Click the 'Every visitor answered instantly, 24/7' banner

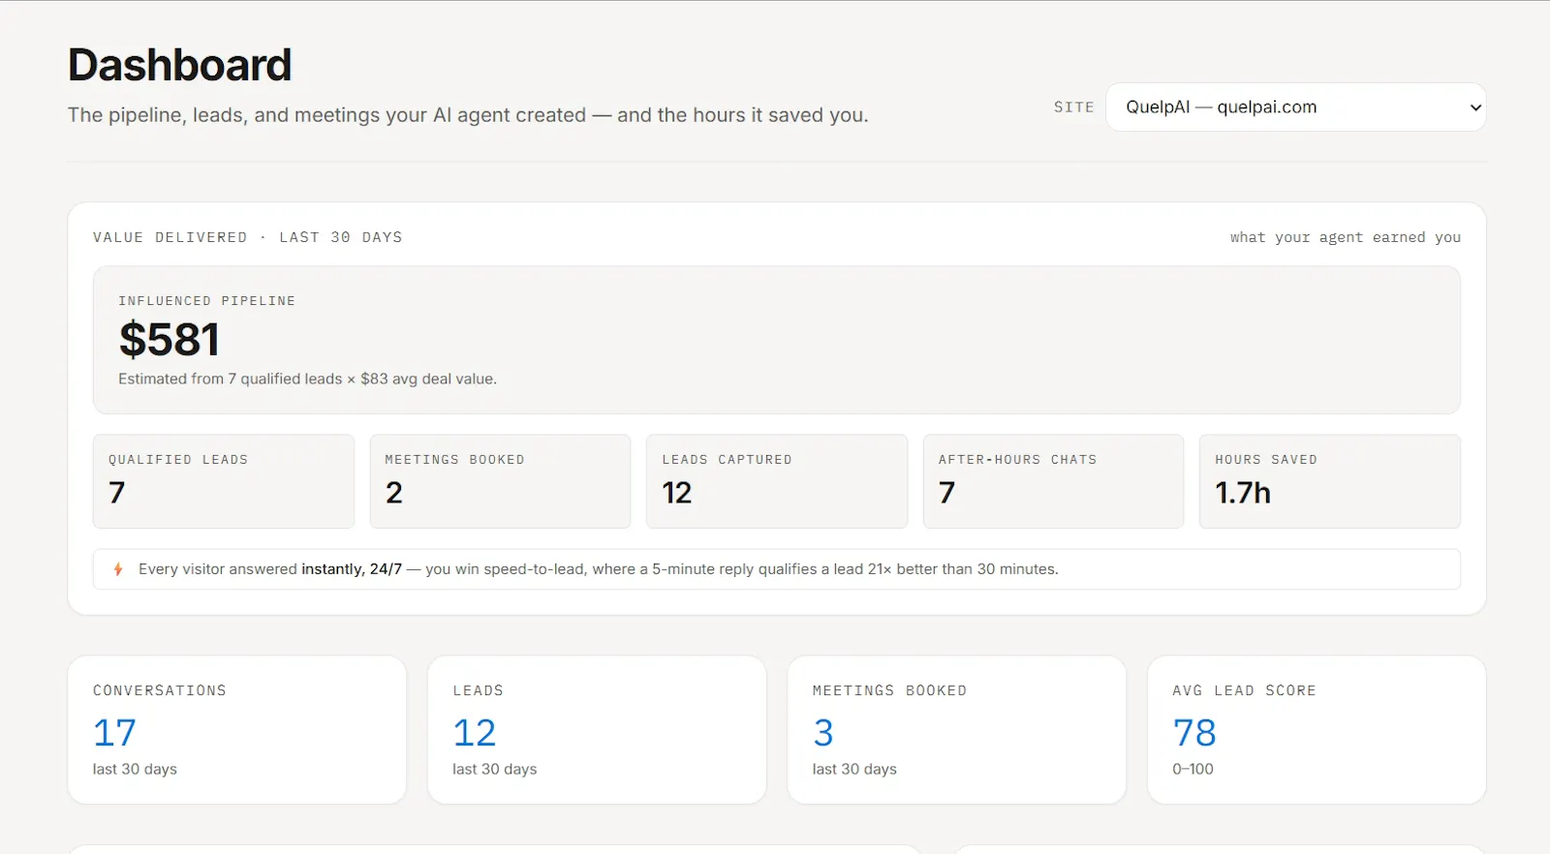777,569
